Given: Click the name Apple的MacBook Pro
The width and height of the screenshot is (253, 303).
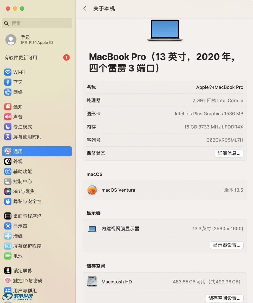Looking at the screenshot, I should tap(220, 87).
